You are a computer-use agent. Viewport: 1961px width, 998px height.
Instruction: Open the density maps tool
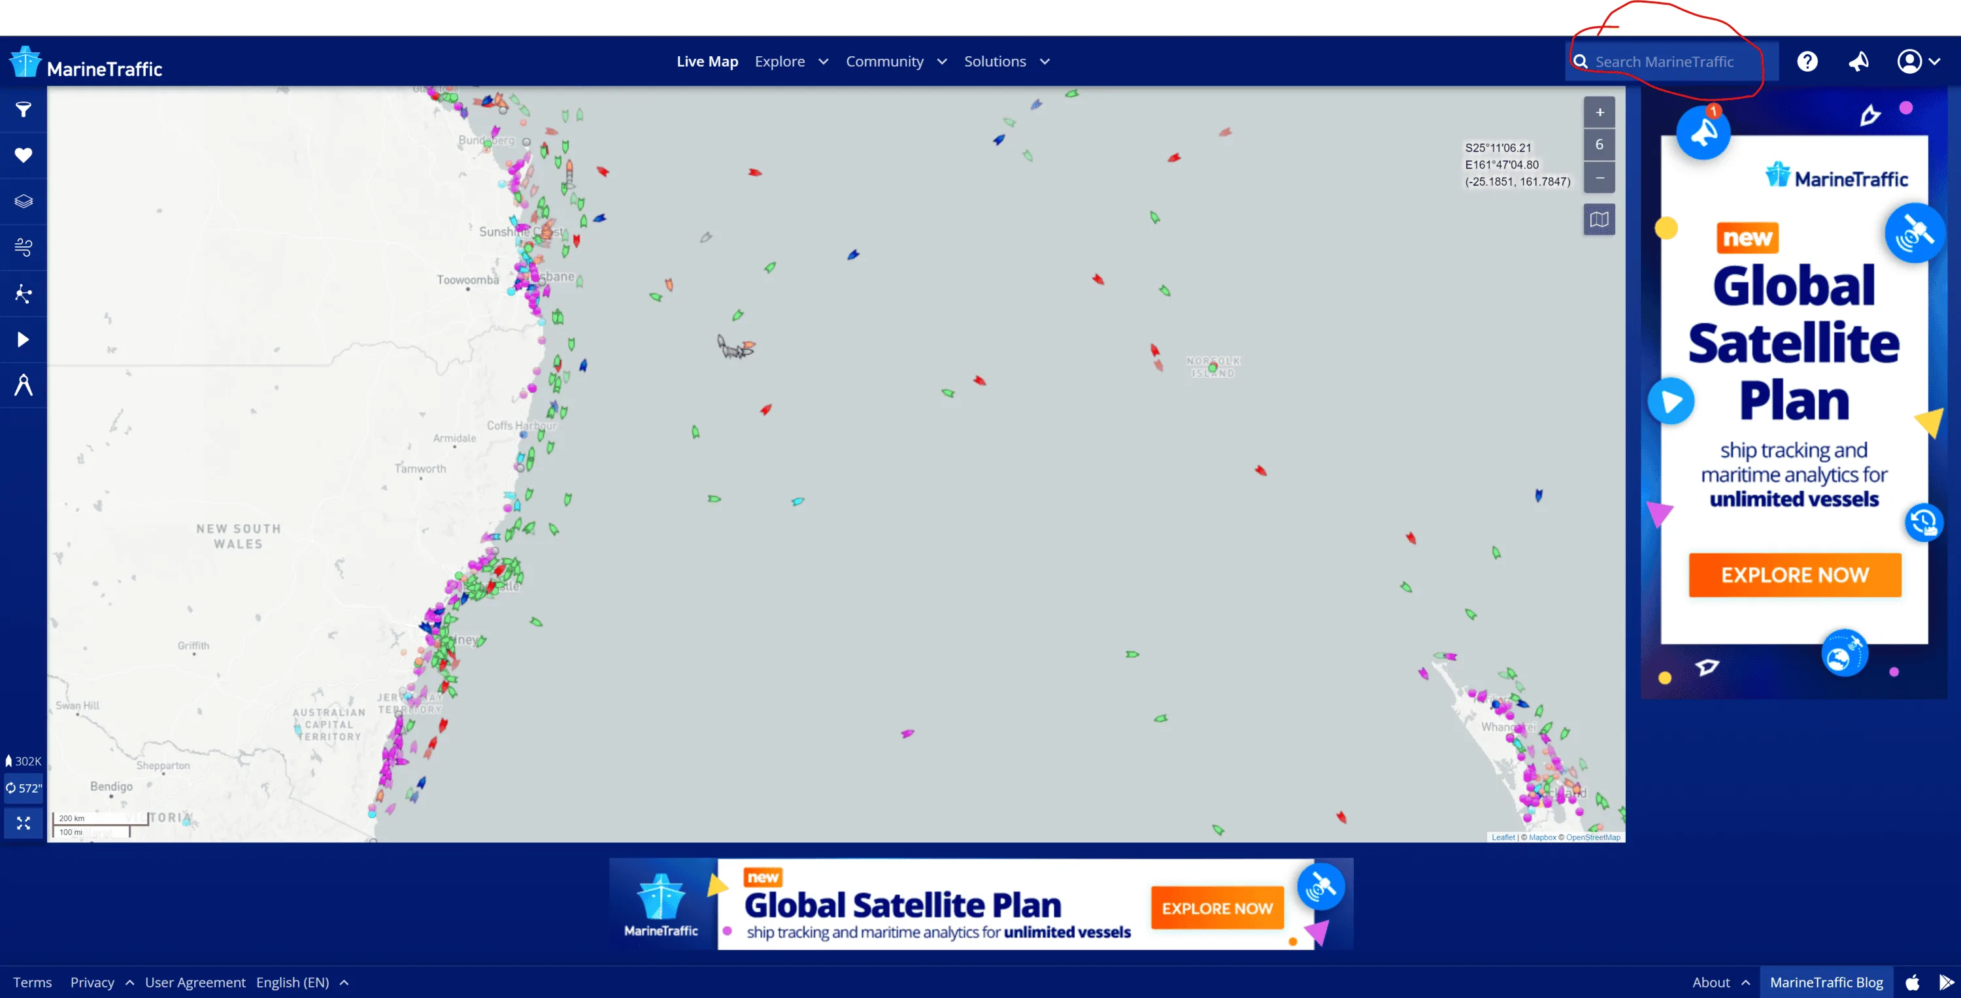pos(24,293)
